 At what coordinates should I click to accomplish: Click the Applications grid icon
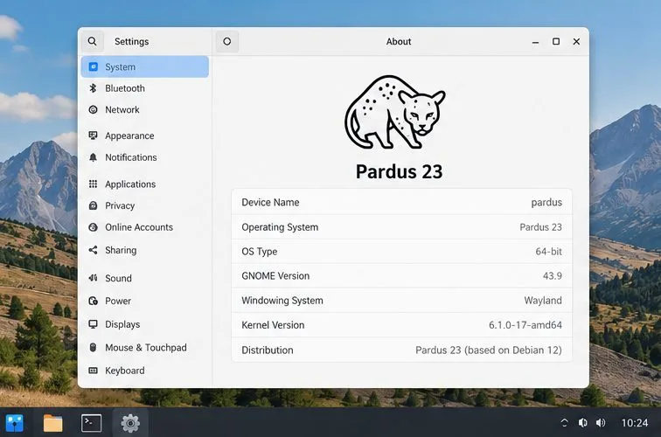94,184
